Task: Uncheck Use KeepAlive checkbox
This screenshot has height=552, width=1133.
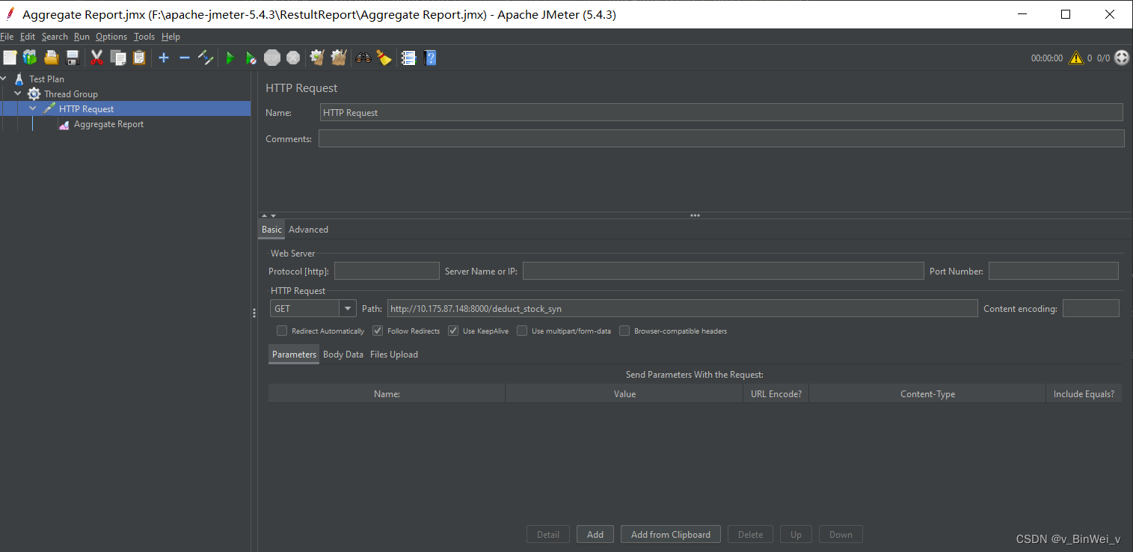Action: [x=453, y=331]
